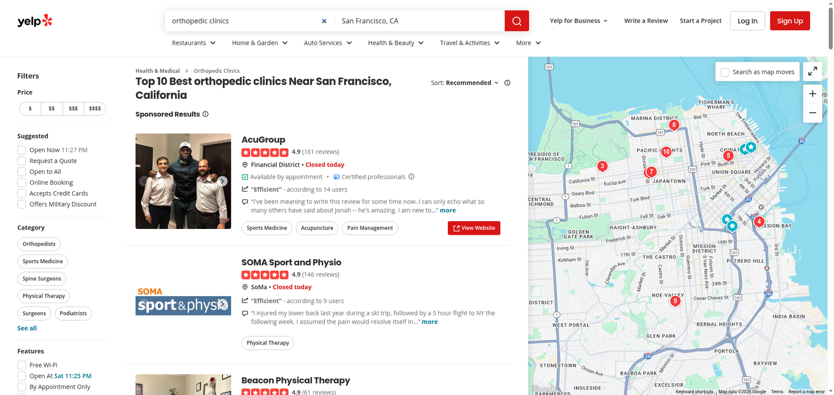Screen dimensions: 834x395
Task: Select the $$$ price filter
Action: pyautogui.click(x=73, y=109)
